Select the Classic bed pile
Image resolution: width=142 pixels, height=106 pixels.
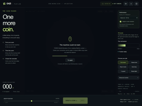tap(134, 63)
